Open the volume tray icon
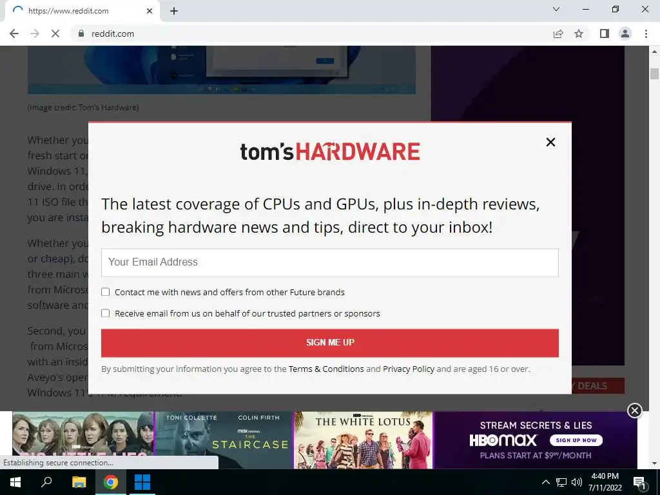 pyautogui.click(x=577, y=482)
